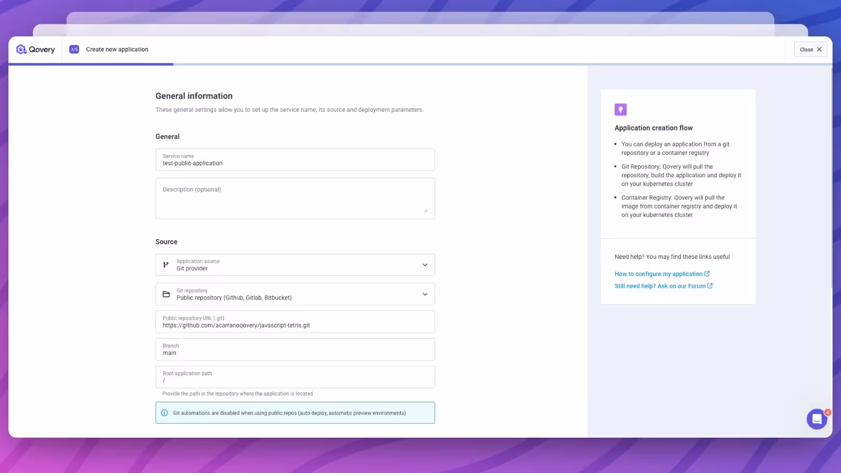Click the info icon in Git automations notice
Viewport: 841px width, 473px height.
pos(164,413)
